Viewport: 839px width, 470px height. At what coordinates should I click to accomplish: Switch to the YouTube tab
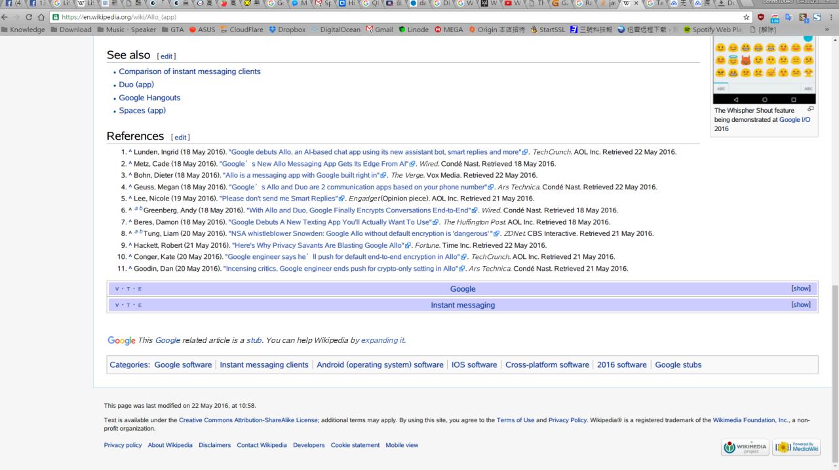tap(507, 5)
